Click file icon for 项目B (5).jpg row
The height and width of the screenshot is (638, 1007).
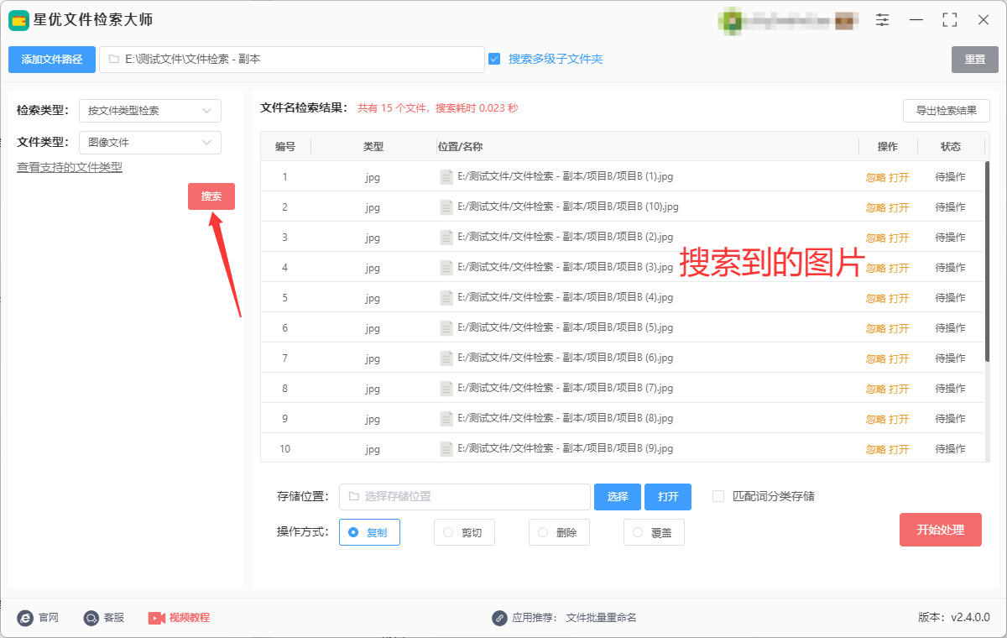coord(446,328)
